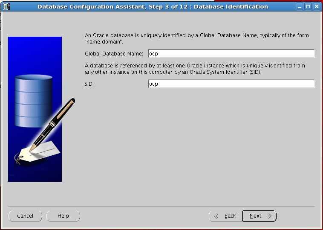Viewport: 323px width, 230px height.
Task: Click the 'Global Database Name:' label
Action: 114,54
